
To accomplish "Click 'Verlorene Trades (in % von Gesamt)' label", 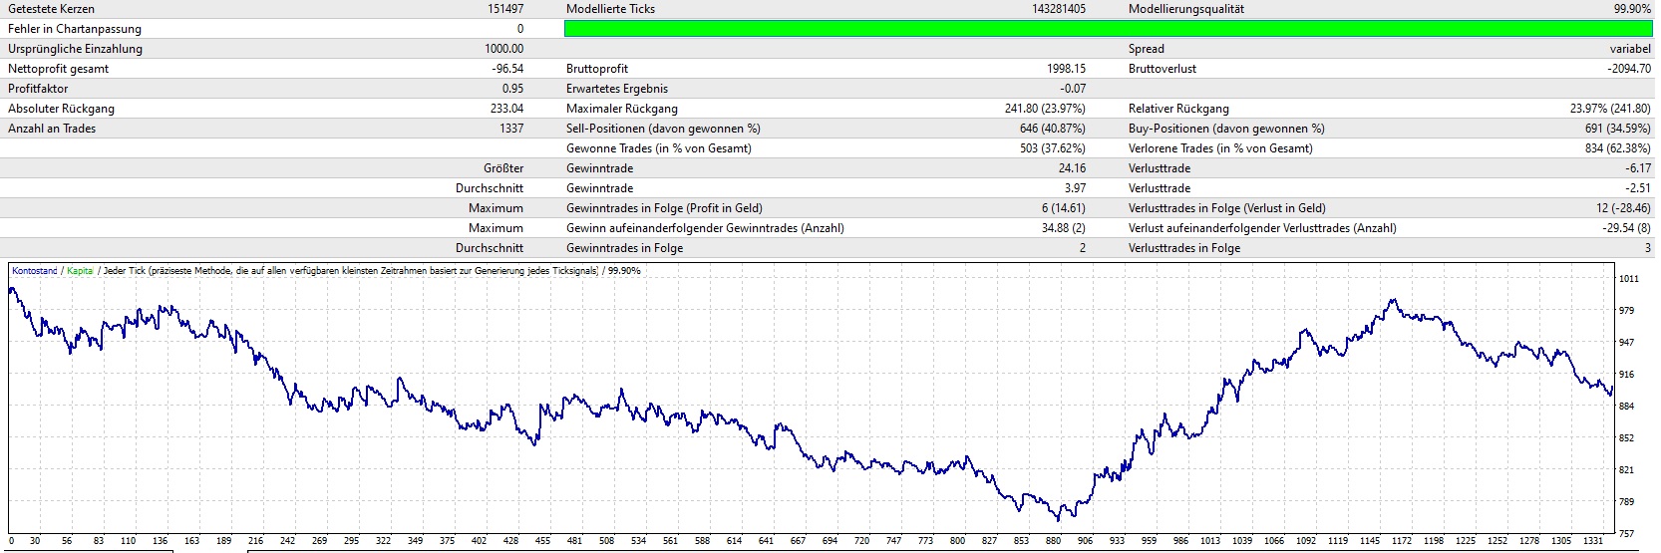I will point(1220,148).
